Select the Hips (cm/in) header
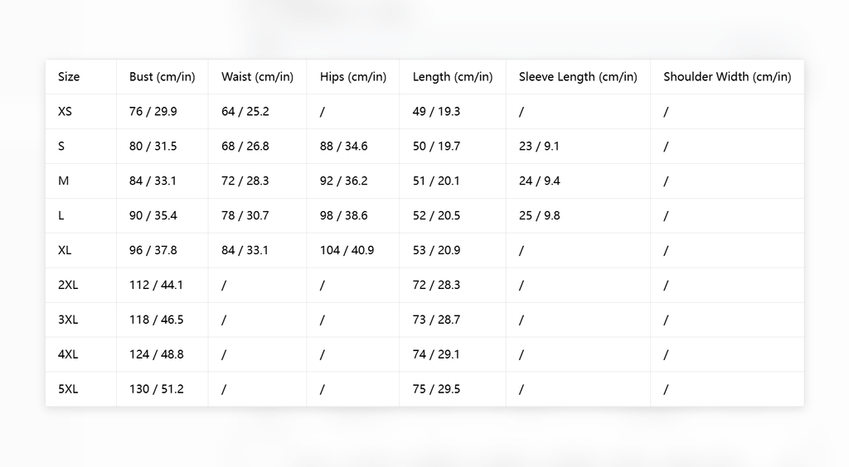849x467 pixels. [353, 77]
